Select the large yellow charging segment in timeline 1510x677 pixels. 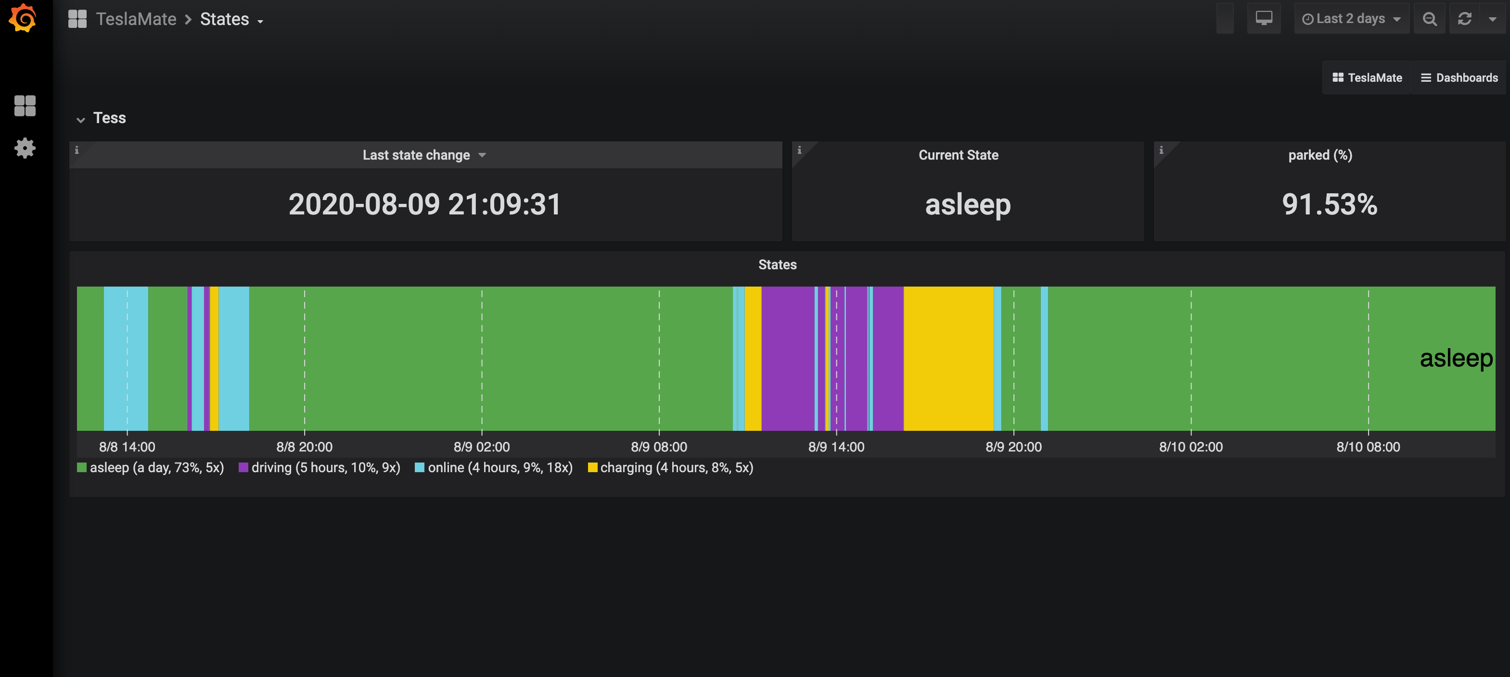tap(948, 358)
